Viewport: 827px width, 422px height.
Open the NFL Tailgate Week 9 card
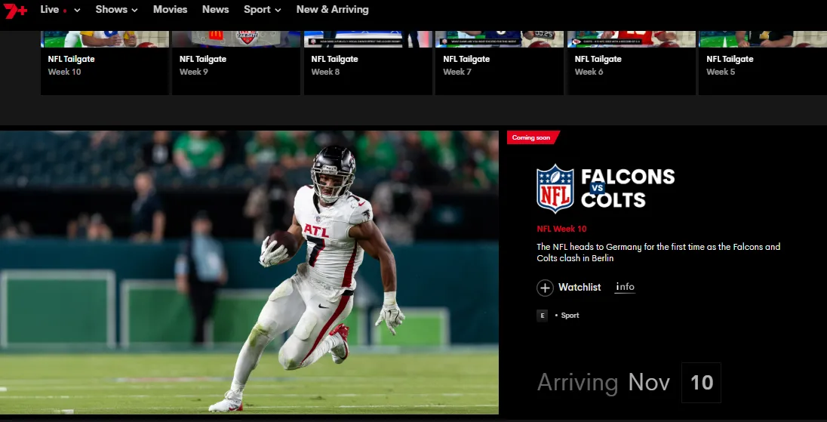click(x=236, y=63)
